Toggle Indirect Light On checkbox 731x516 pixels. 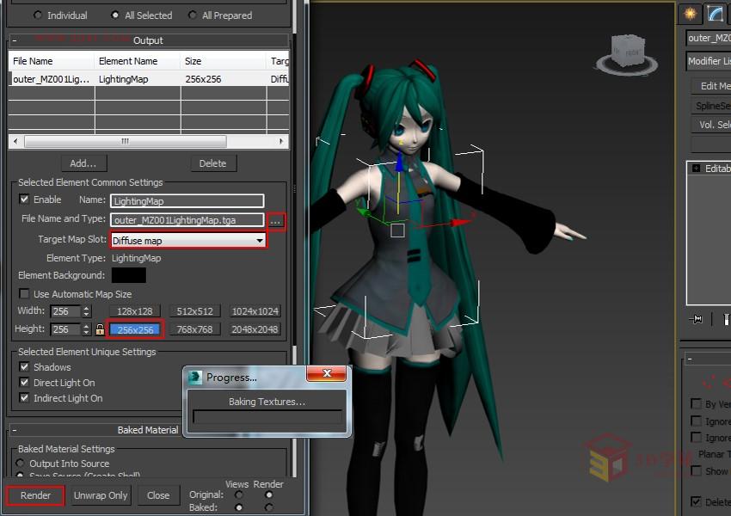point(24,398)
